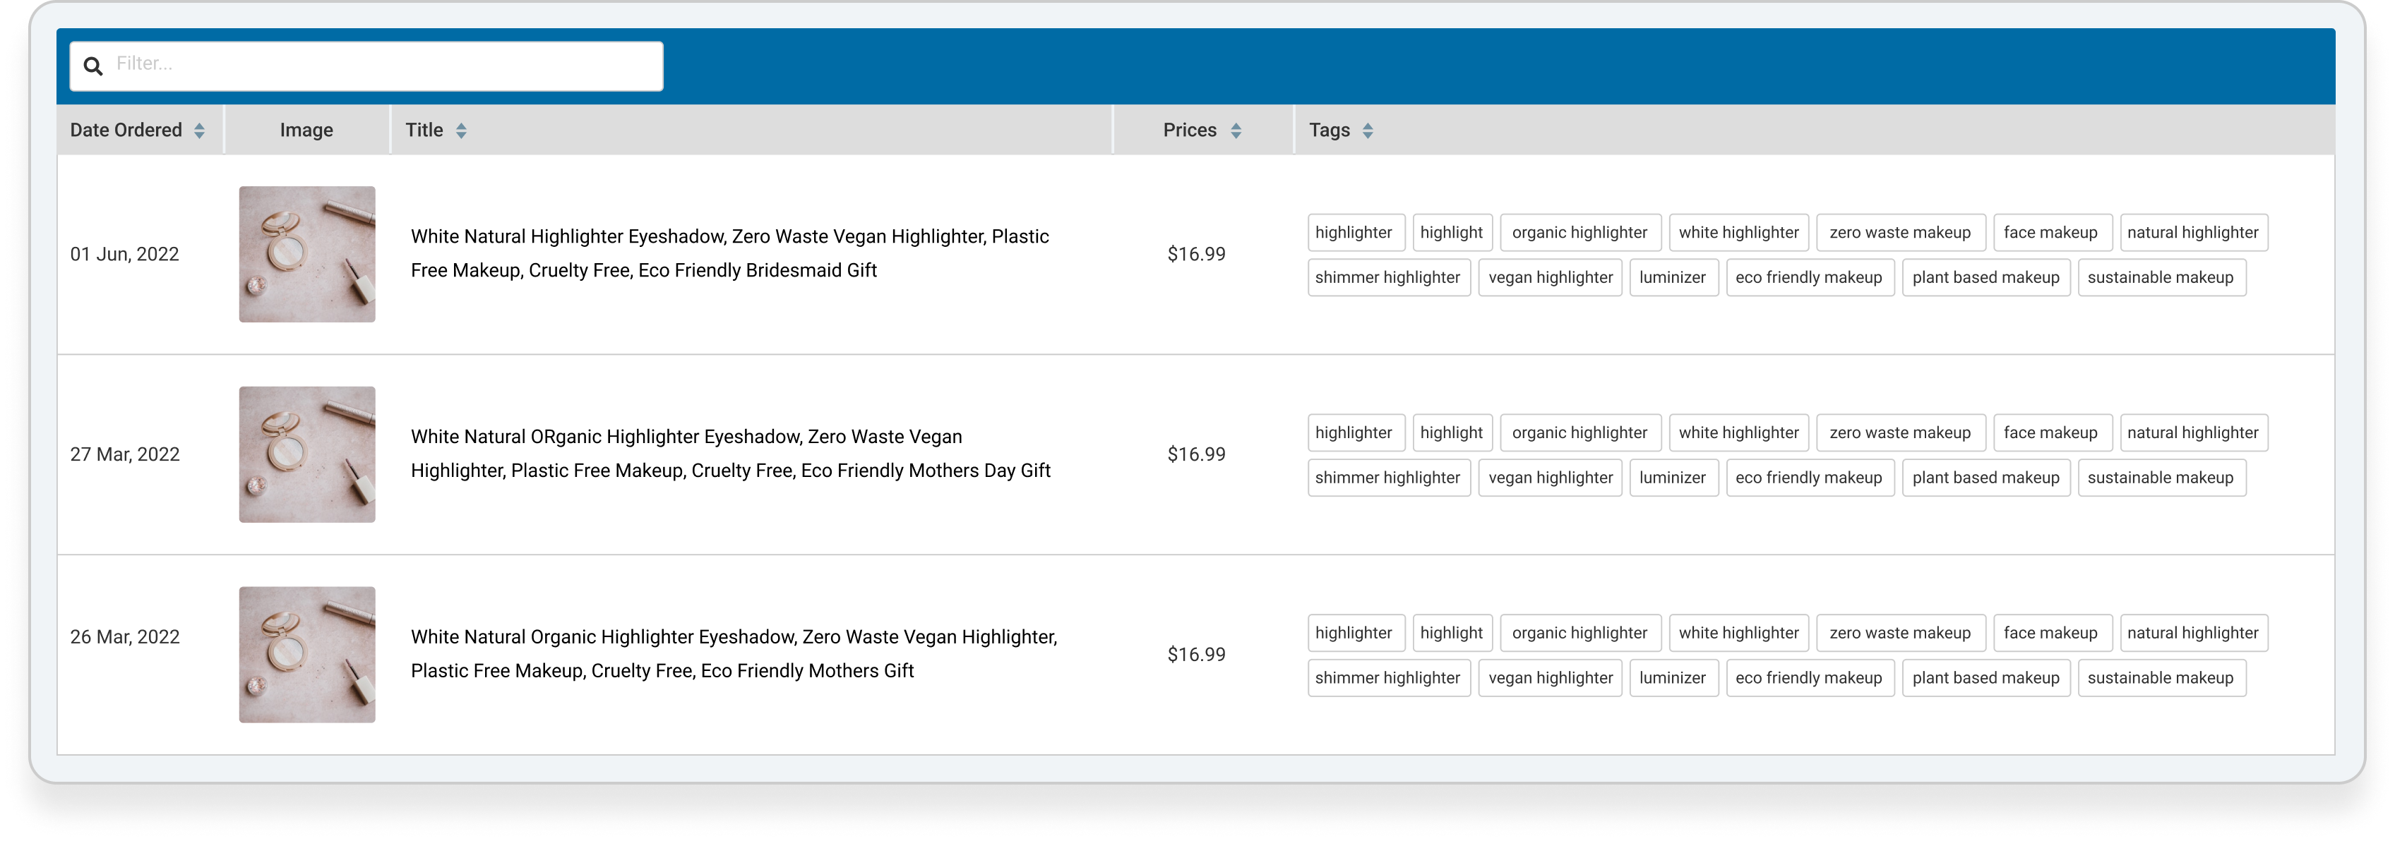The image size is (2395, 841).
Task: Click 'vegan highlighter' tag in 26 Mar row
Action: click(1550, 679)
